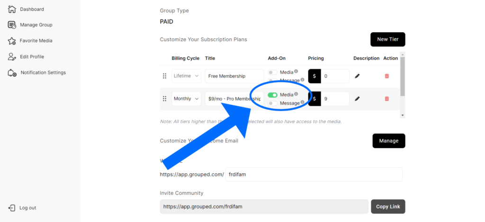485x222 pixels.
Task: Open the Lifetime billing cycle dropdown
Action: point(186,76)
